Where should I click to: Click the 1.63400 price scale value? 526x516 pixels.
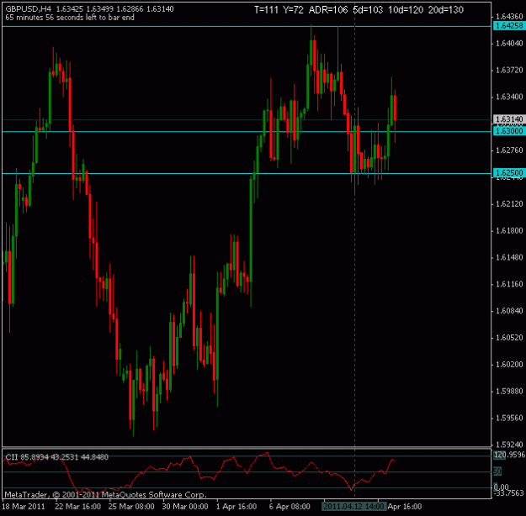point(509,97)
